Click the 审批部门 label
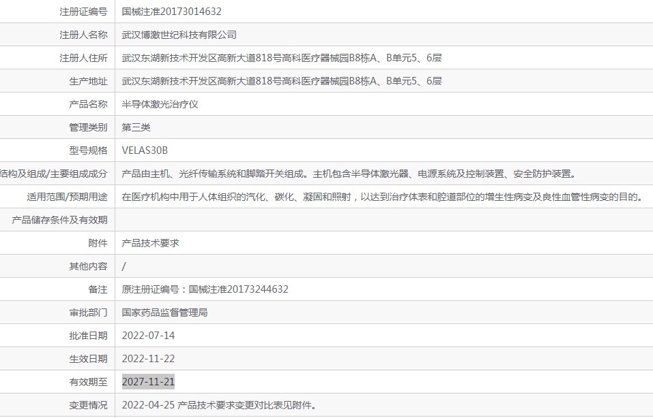The height and width of the screenshot is (418, 653). click(x=88, y=312)
